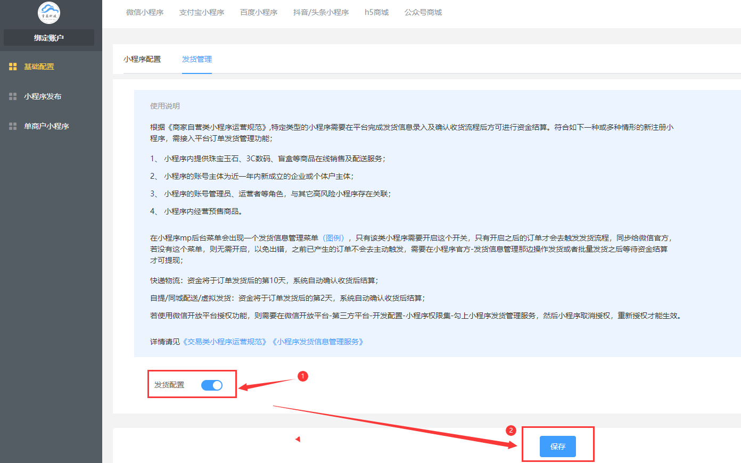Go to 百度小程序 in top navigation
This screenshot has width=741, height=463.
[x=259, y=12]
